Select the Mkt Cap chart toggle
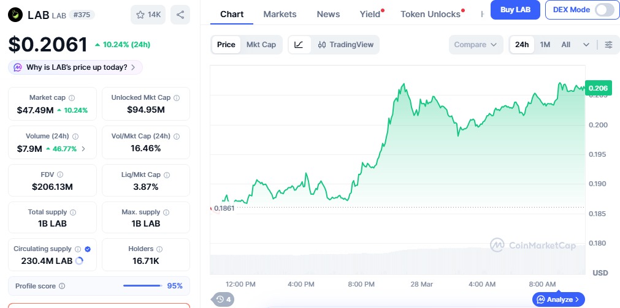The width and height of the screenshot is (620, 308). [x=261, y=45]
